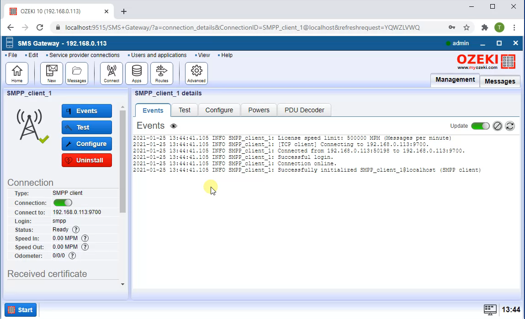The image size is (525, 319).
Task: Click the blue Configure button
Action: click(x=87, y=144)
